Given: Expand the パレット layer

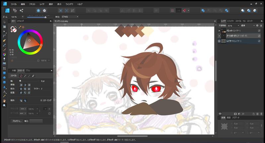Looking at the screenshot, I should [x=219, y=31].
